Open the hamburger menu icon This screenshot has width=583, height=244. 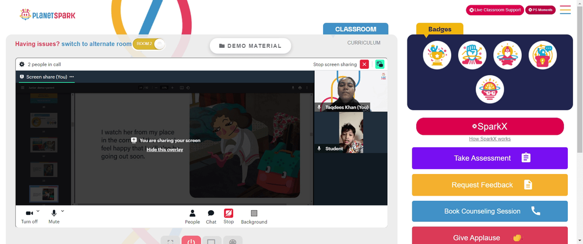(x=565, y=10)
